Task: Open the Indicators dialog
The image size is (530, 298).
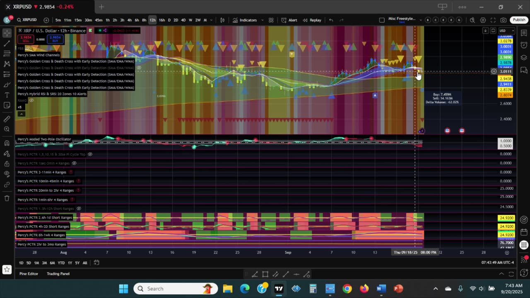Action: tap(245, 20)
